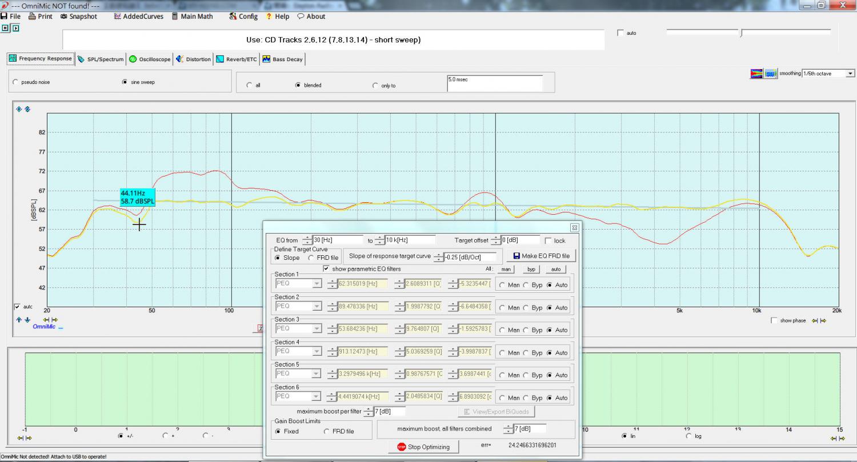
Task: Click the green Oscilloscope tab icon
Action: point(133,59)
